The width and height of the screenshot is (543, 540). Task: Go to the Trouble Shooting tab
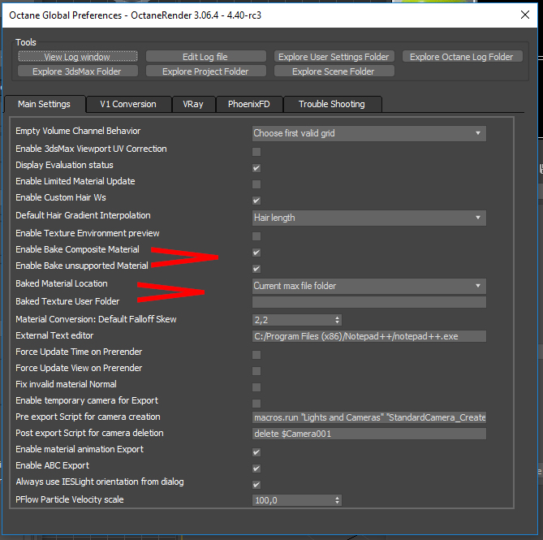(332, 104)
